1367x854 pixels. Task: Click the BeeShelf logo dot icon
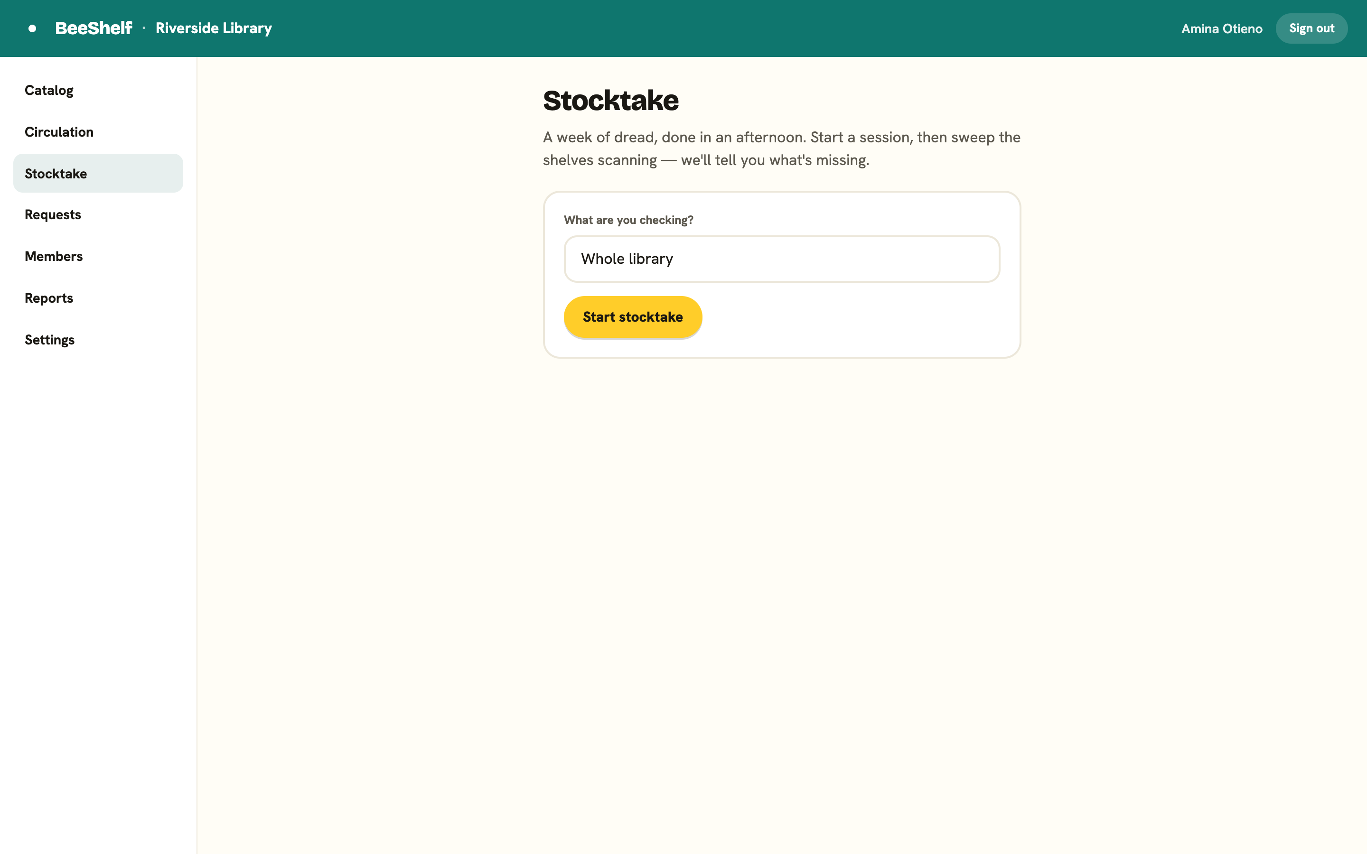pyautogui.click(x=32, y=28)
